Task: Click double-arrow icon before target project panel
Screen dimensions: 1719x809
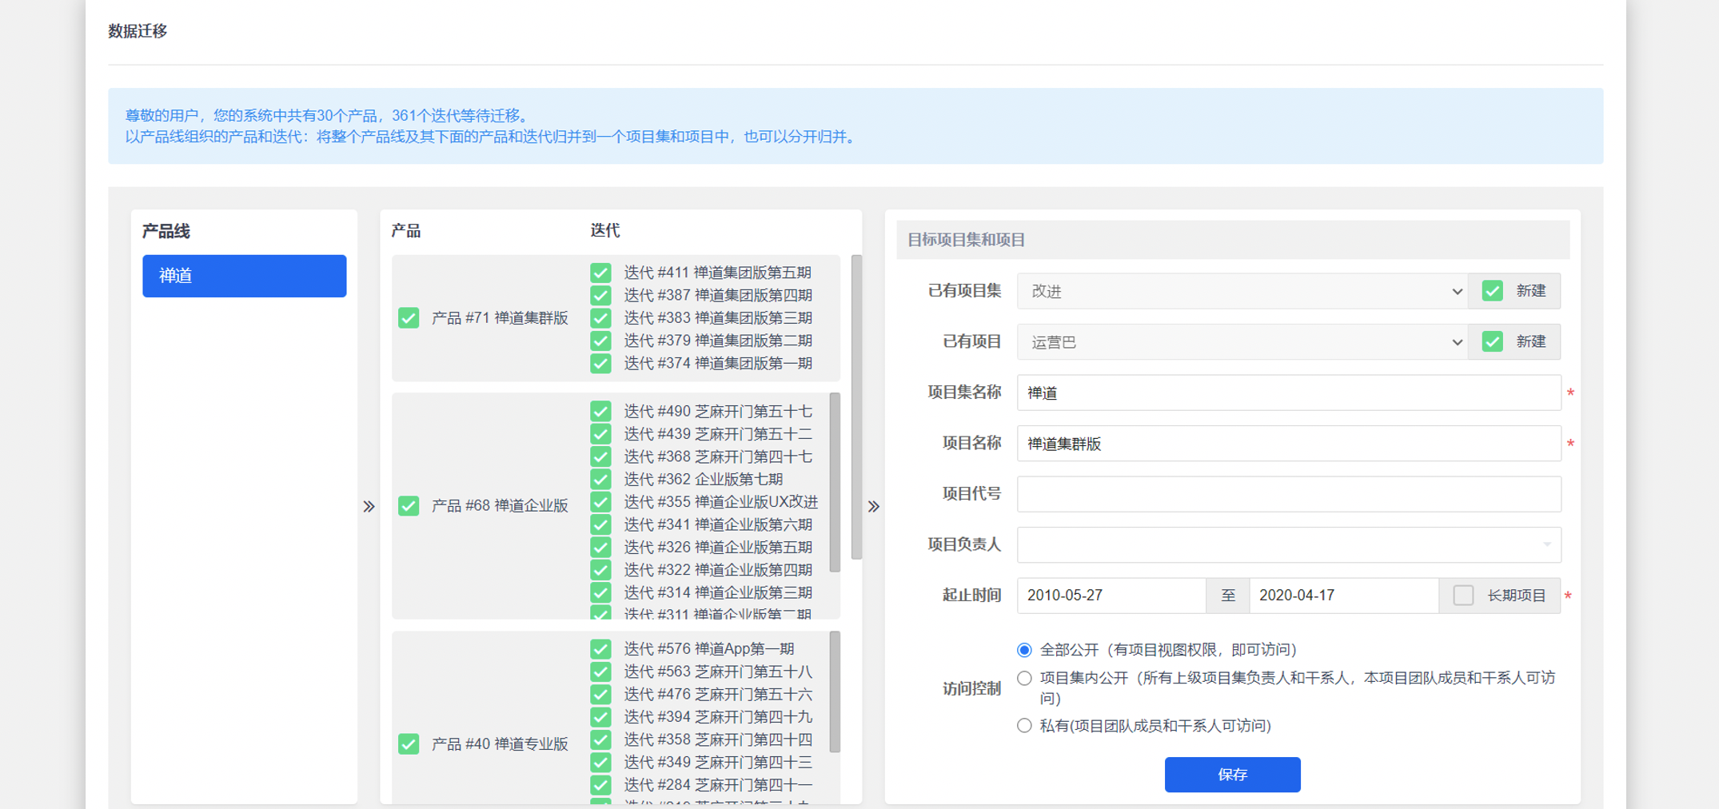Action: coord(874,506)
